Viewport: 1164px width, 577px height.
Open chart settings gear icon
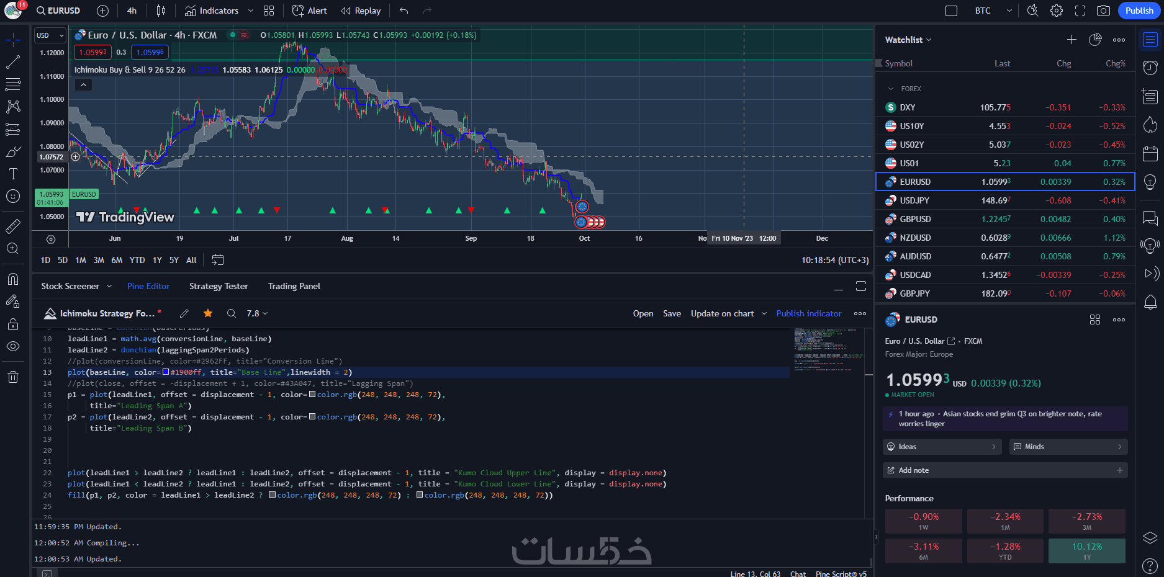coord(1057,11)
